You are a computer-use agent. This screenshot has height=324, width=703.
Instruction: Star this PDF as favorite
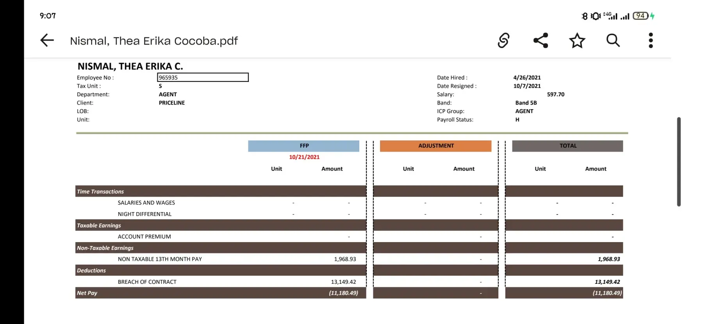click(x=577, y=41)
